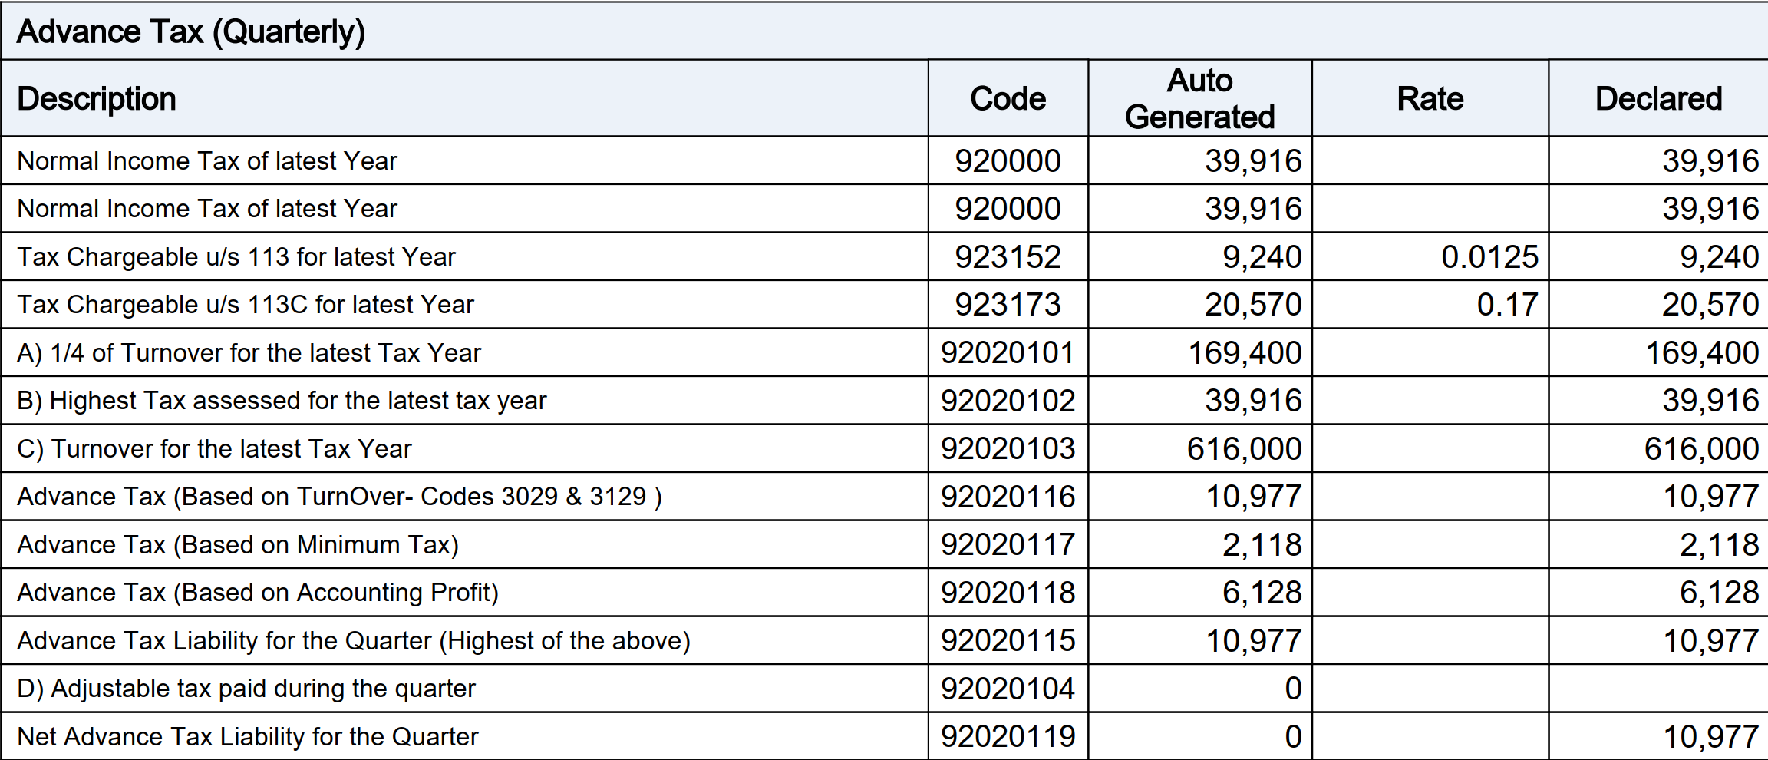
Task: Click the Code column header
Action: [1008, 99]
